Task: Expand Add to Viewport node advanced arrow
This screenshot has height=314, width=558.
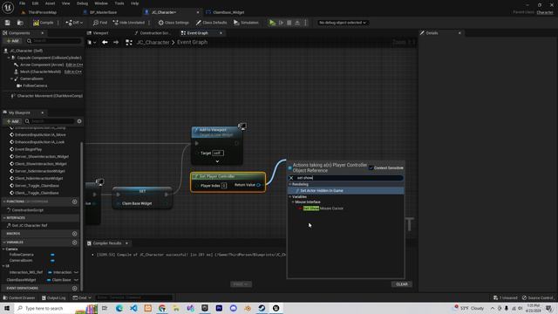Action: point(217,161)
